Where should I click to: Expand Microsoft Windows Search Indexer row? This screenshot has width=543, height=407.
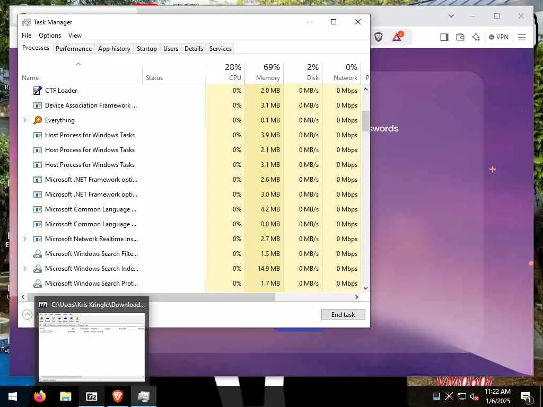pyautogui.click(x=24, y=269)
